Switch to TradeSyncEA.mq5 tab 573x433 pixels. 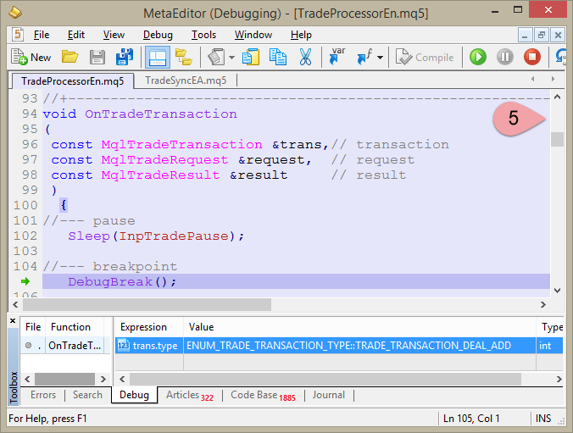click(x=186, y=80)
